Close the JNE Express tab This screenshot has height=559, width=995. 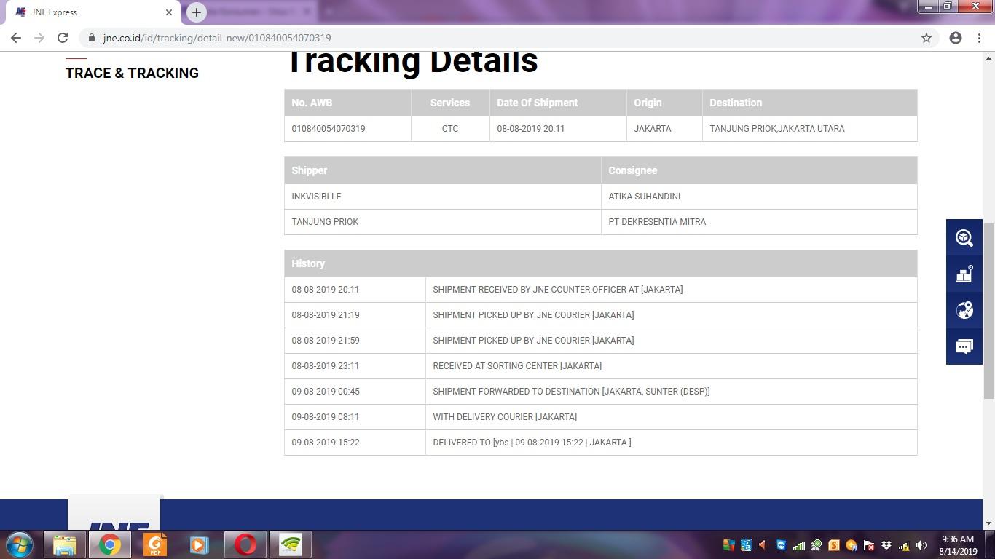(169, 12)
